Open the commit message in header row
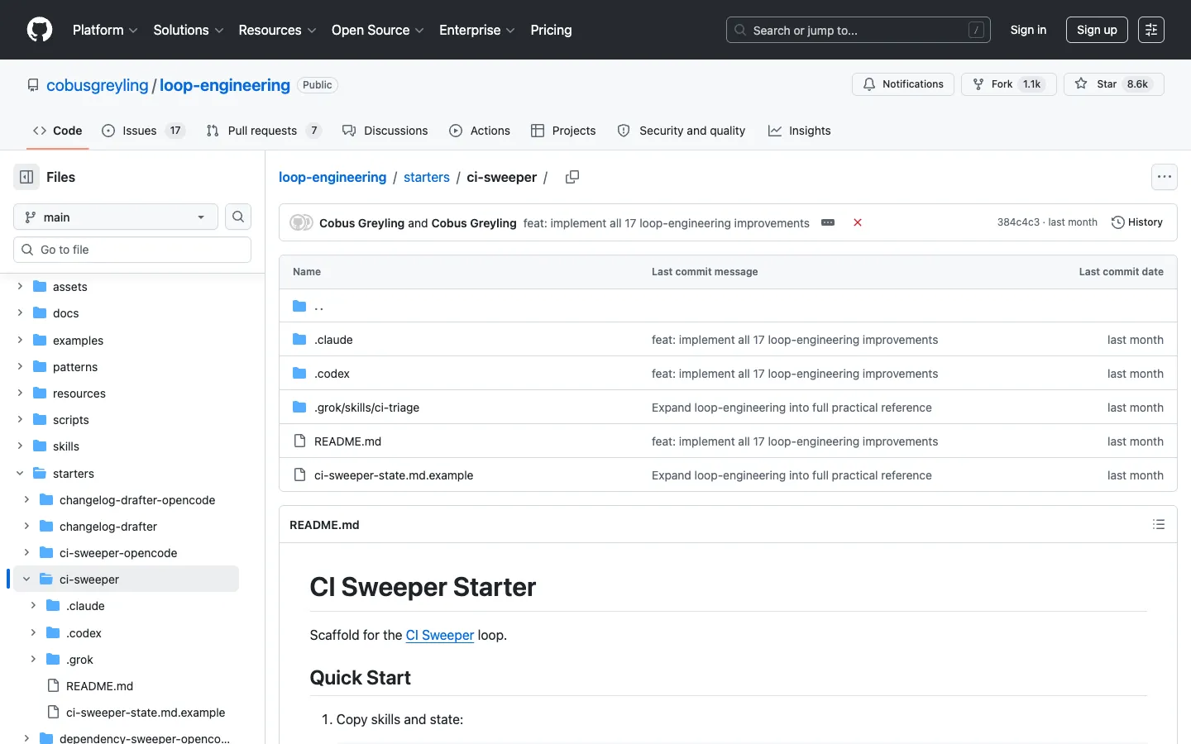Image resolution: width=1191 pixels, height=744 pixels. [666, 223]
